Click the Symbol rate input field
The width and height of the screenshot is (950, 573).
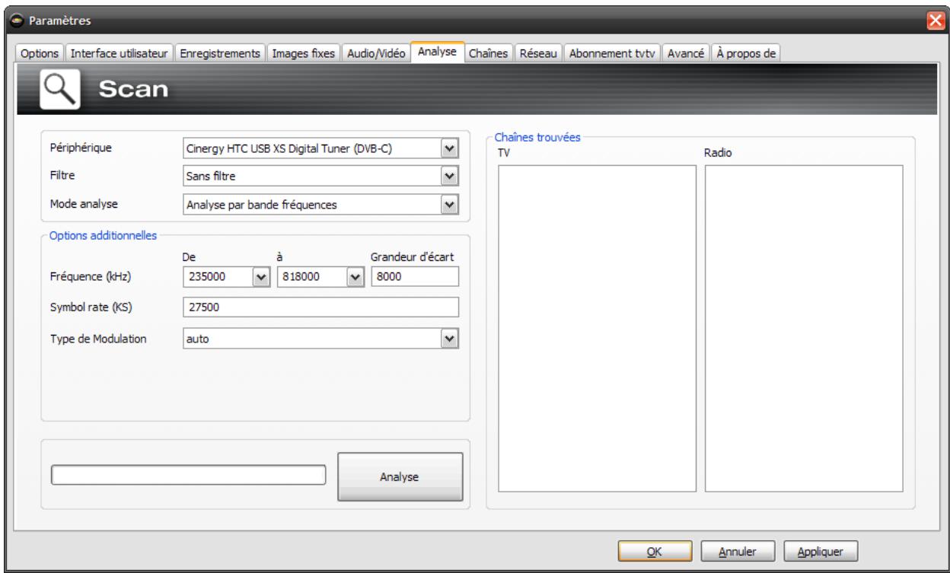pos(320,307)
